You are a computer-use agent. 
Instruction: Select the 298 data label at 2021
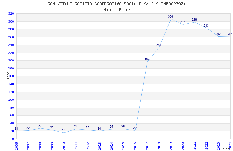click(x=194, y=19)
